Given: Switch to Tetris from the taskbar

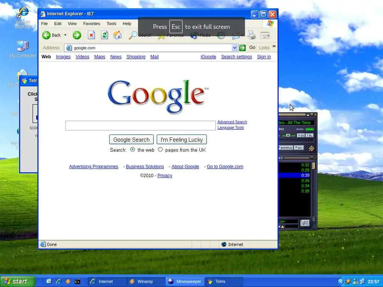Looking at the screenshot, I should (x=224, y=281).
